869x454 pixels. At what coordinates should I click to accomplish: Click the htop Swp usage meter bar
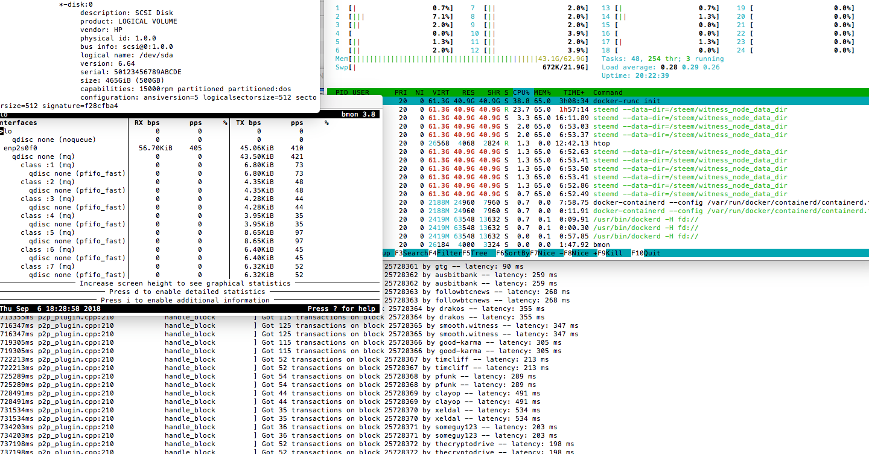(x=462, y=67)
